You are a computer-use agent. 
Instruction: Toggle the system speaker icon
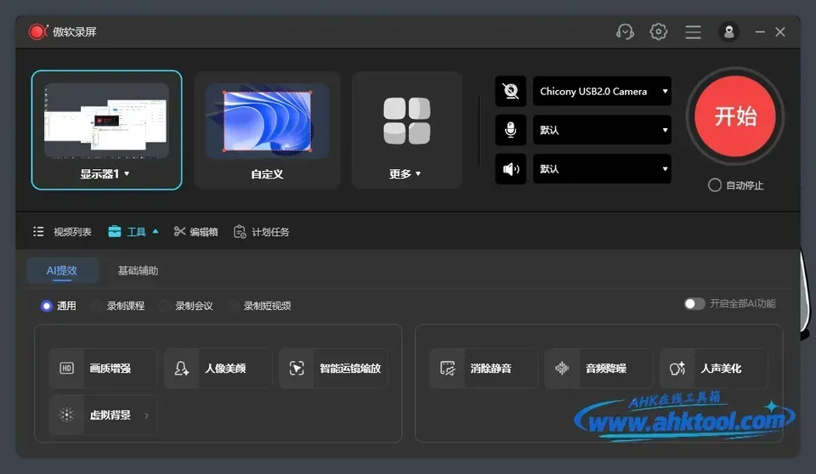511,169
